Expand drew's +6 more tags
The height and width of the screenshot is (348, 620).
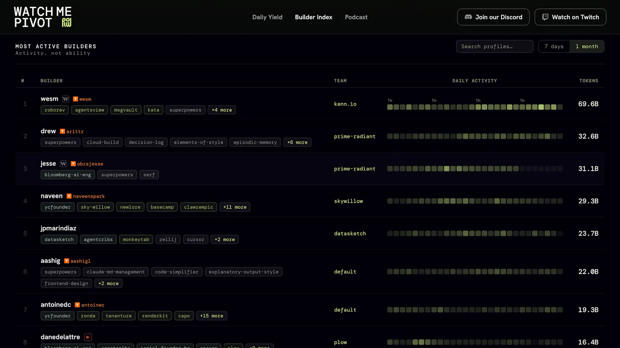297,142
